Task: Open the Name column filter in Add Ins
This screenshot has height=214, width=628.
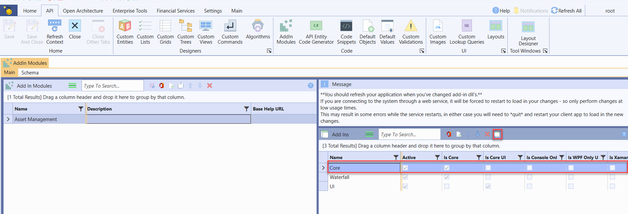Action: point(396,157)
